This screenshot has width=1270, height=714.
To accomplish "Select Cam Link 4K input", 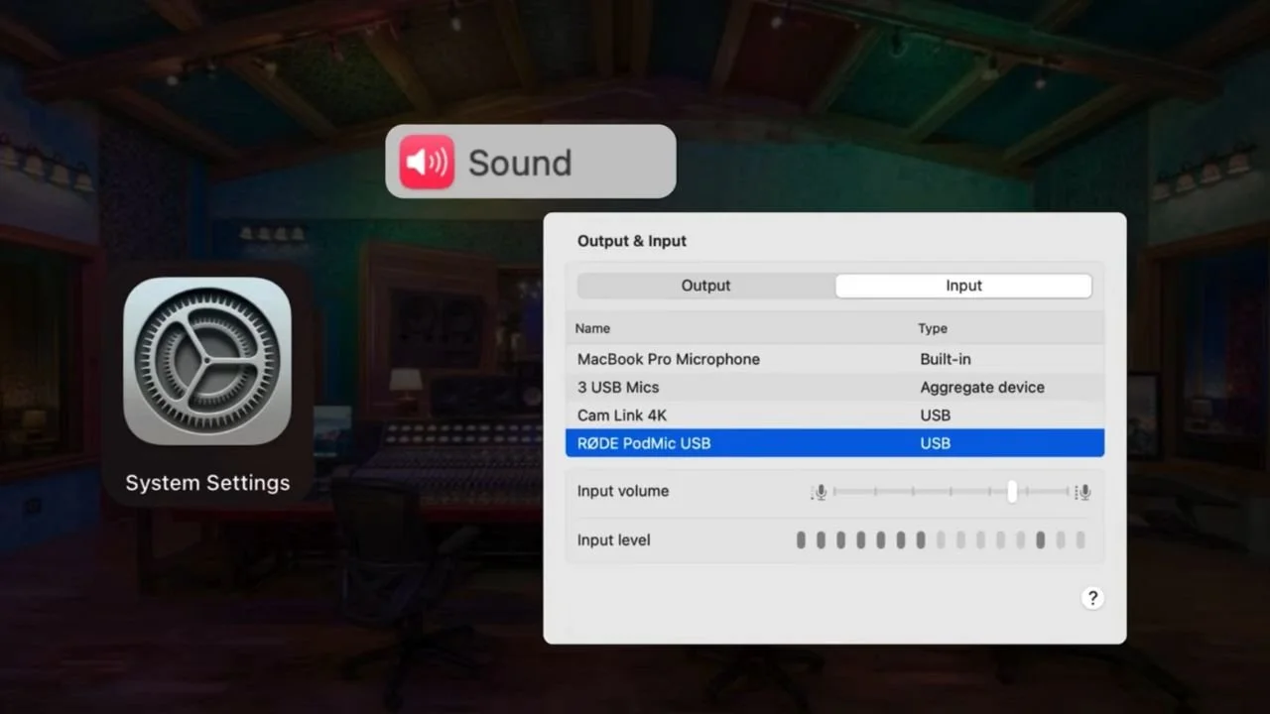I will point(834,415).
